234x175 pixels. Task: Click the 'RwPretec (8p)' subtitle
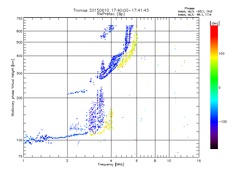coord(111,14)
